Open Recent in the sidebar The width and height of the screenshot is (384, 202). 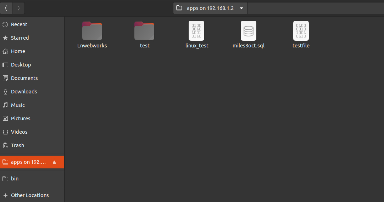click(x=19, y=24)
